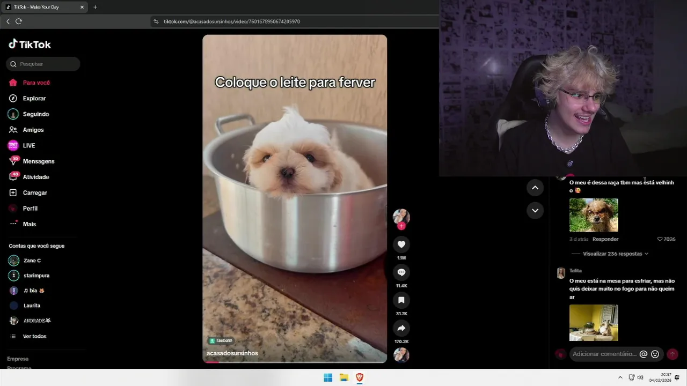Open acasadosursinhos username on video
The image size is (687, 386).
(x=232, y=353)
